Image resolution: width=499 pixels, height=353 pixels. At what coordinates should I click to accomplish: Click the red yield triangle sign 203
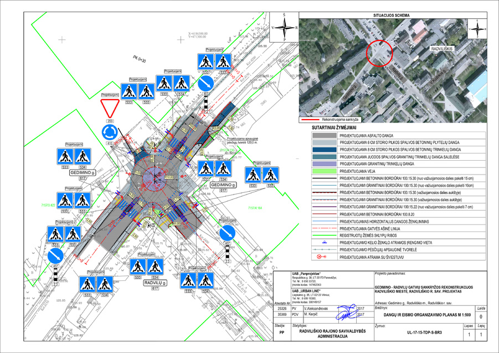click(110, 106)
